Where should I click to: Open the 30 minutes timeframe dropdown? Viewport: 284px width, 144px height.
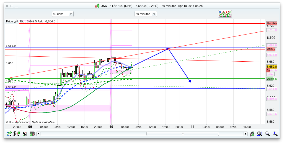pyautogui.click(x=146, y=14)
